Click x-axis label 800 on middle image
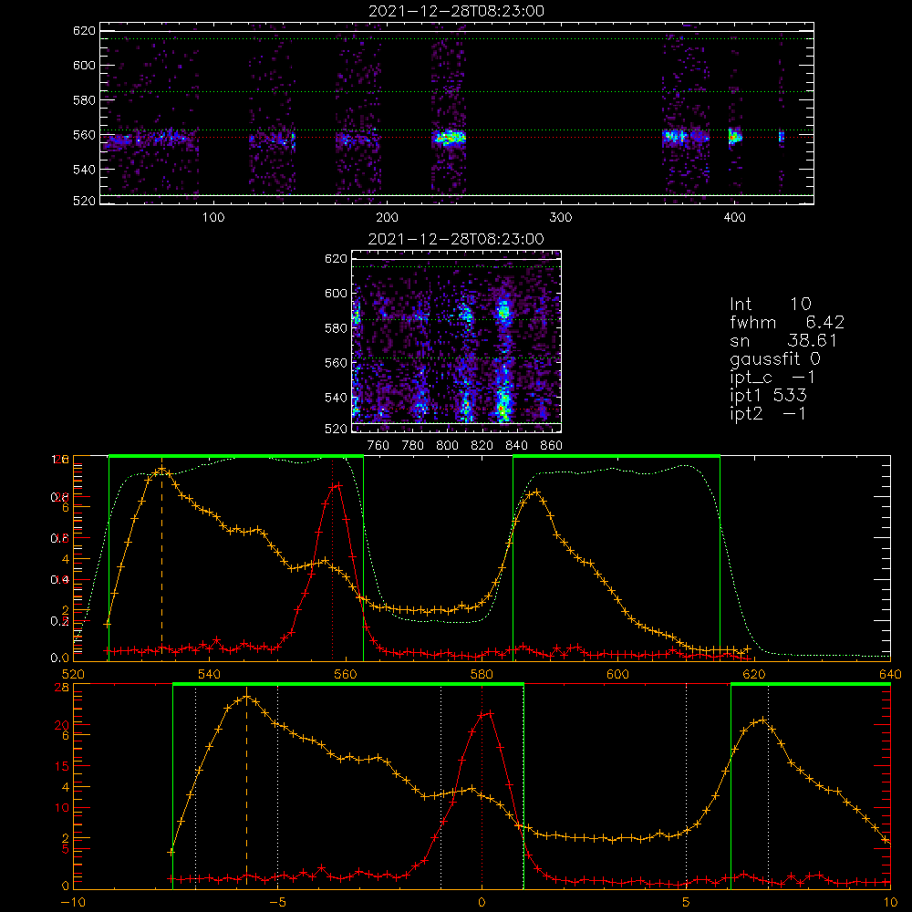This screenshot has width=912, height=912. [x=447, y=446]
